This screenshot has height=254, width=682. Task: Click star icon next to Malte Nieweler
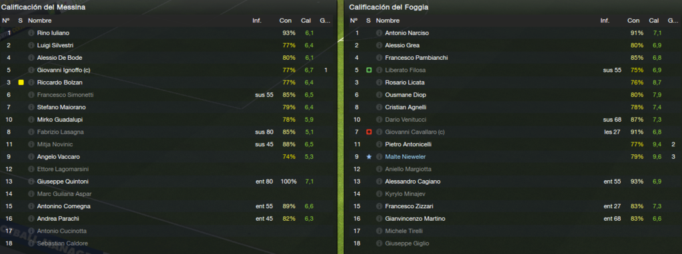[x=369, y=157]
